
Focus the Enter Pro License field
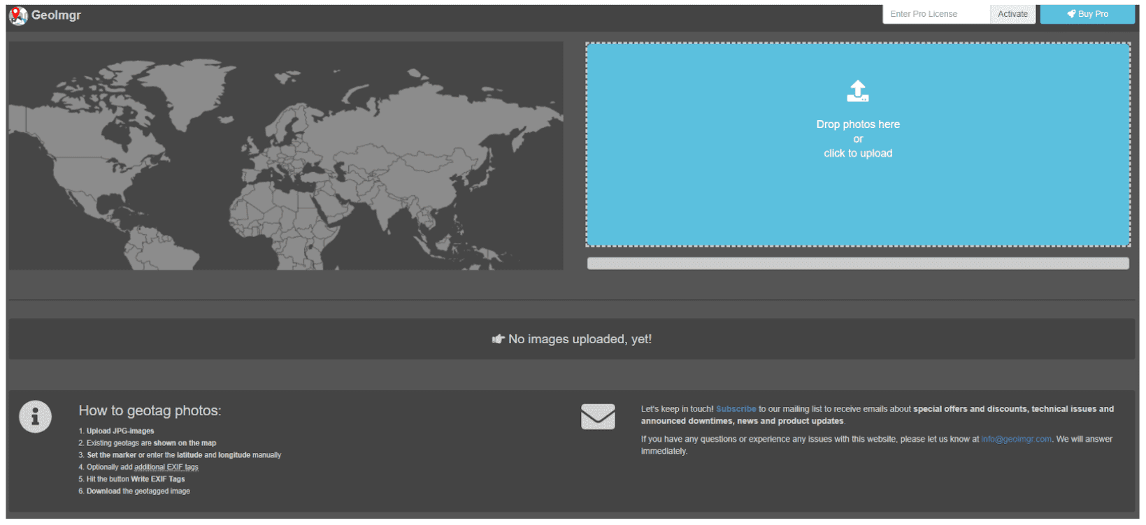(x=936, y=14)
